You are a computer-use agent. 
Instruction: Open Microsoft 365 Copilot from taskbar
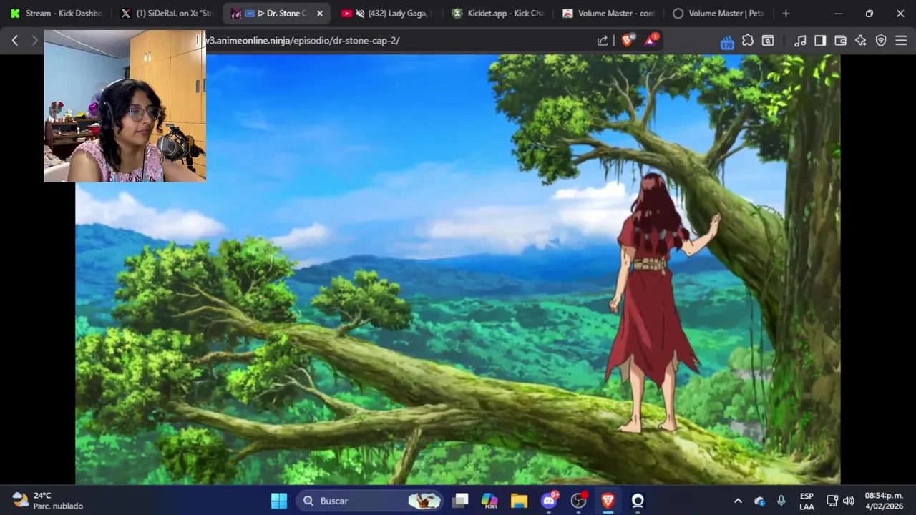(x=489, y=501)
